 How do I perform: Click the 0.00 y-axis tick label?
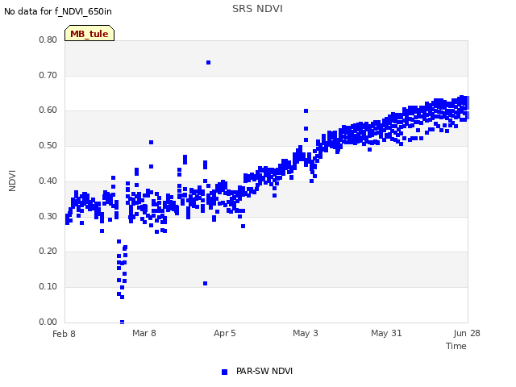coord(48,322)
